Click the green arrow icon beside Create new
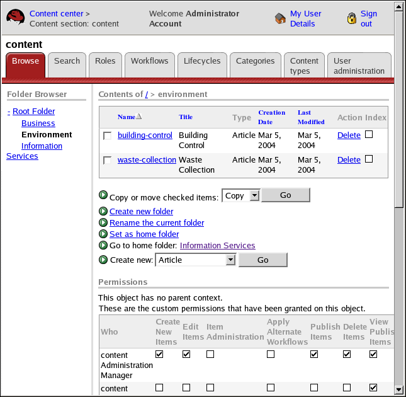Image resolution: width=406 pixels, height=397 pixels. pos(103,260)
